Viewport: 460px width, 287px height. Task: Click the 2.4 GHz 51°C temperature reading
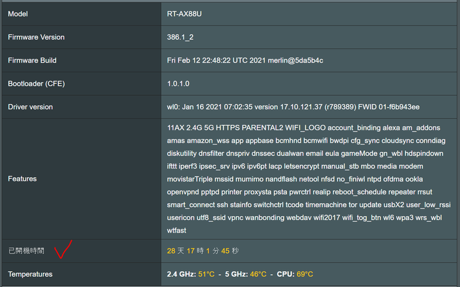[x=190, y=274]
